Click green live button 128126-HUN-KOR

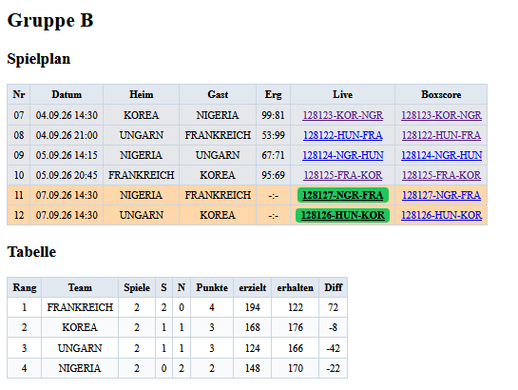click(342, 215)
